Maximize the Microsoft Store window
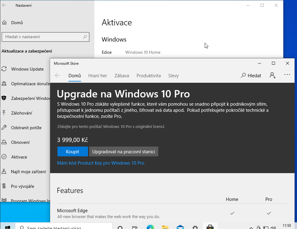The width and height of the screenshot is (297, 229). coord(273,63)
